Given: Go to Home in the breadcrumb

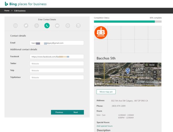Looking at the screenshot, I should (7, 11).
